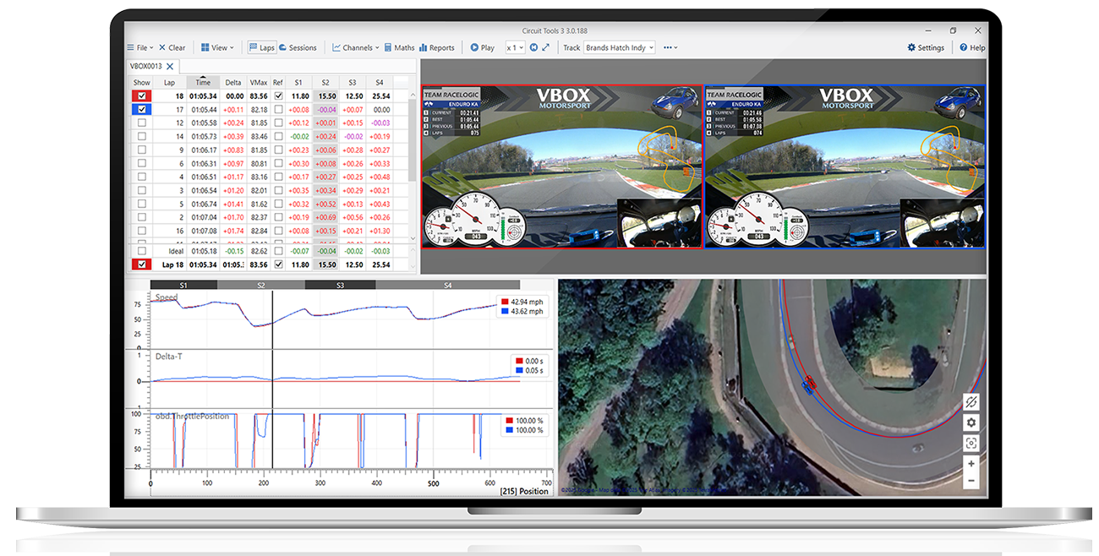This screenshot has height=556, width=1099.
Task: Click the Lap column header
Action: [x=170, y=83]
